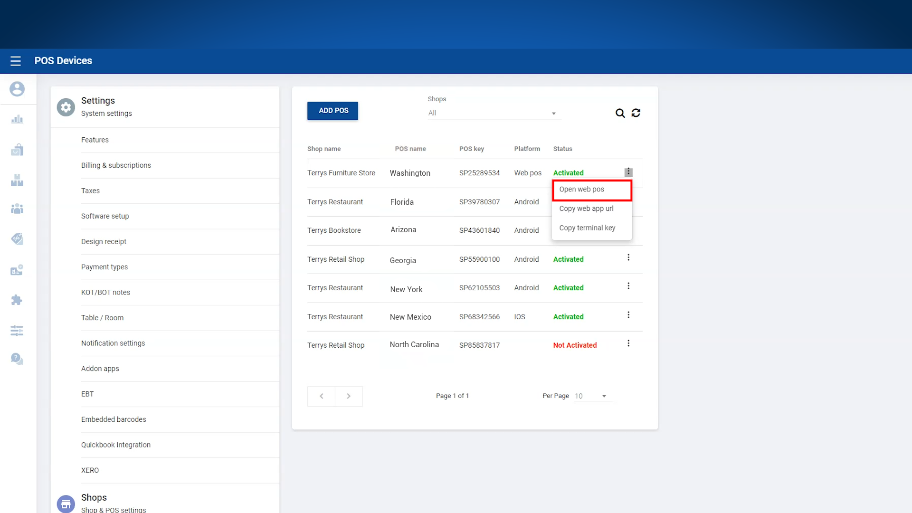Select Open web pos menu option
Image resolution: width=912 pixels, height=513 pixels.
click(582, 190)
